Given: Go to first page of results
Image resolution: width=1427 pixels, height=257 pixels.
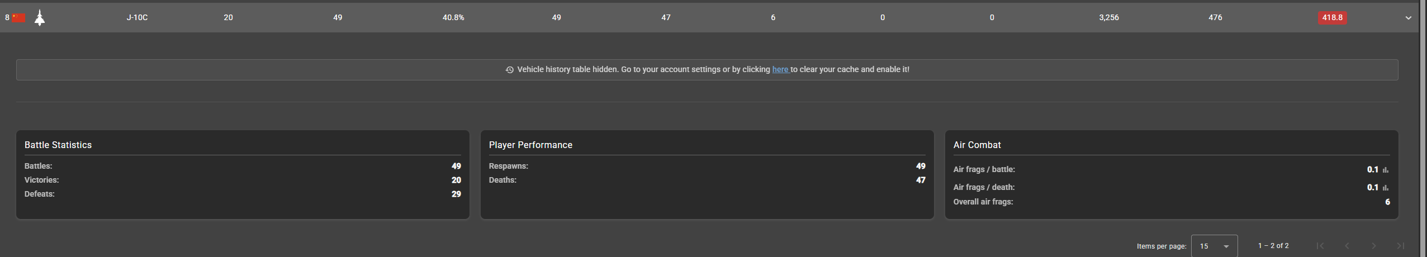Looking at the screenshot, I should 1320,246.
